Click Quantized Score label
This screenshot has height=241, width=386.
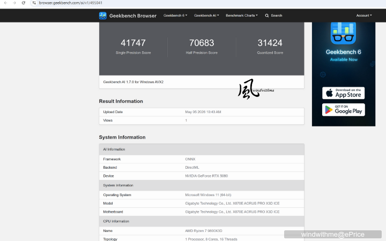coord(270,52)
